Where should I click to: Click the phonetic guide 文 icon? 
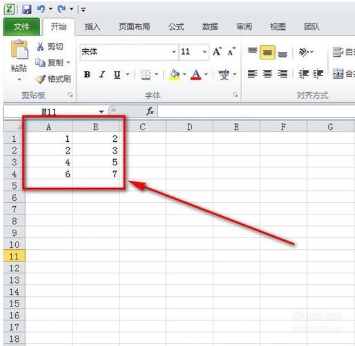(x=224, y=74)
